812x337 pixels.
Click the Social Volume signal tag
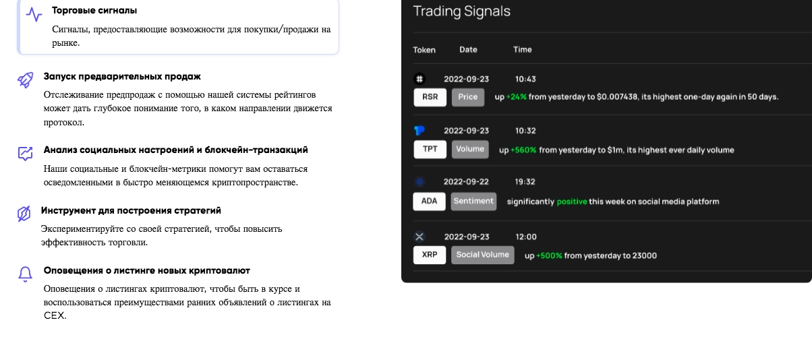(483, 255)
